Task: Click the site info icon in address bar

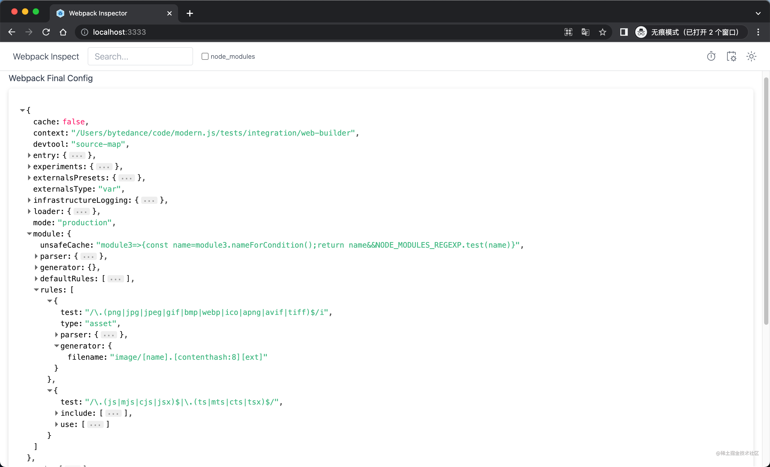Action: click(x=84, y=32)
